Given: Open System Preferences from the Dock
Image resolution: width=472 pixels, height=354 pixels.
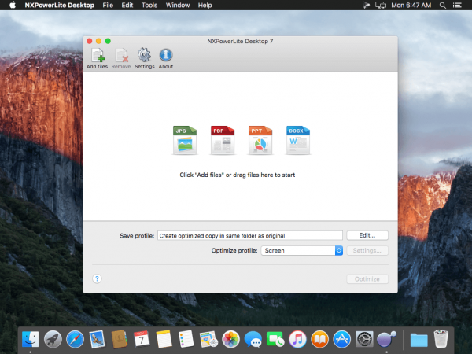Looking at the screenshot, I should coord(364,339).
